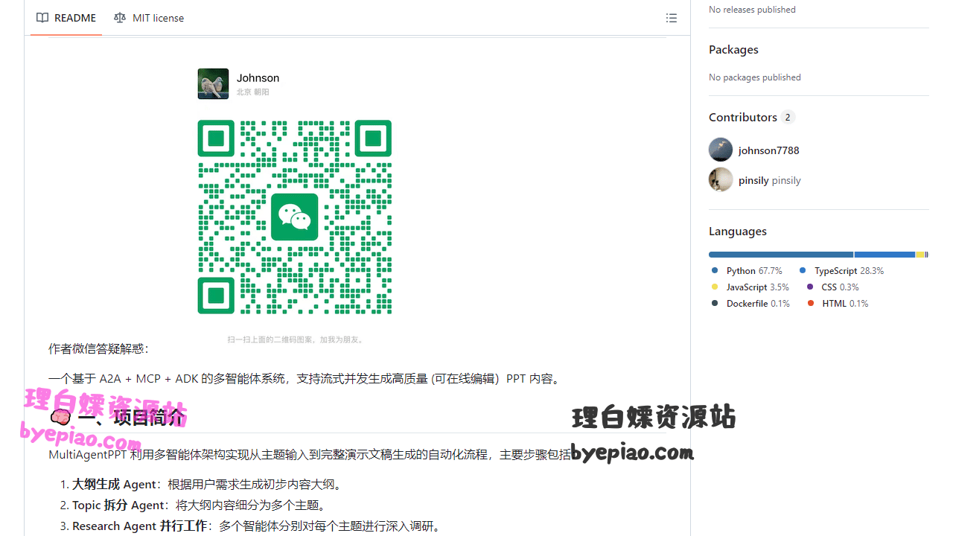The height and width of the screenshot is (536, 953).
Task: Click the JavaScript yellow color dot
Action: (x=715, y=287)
